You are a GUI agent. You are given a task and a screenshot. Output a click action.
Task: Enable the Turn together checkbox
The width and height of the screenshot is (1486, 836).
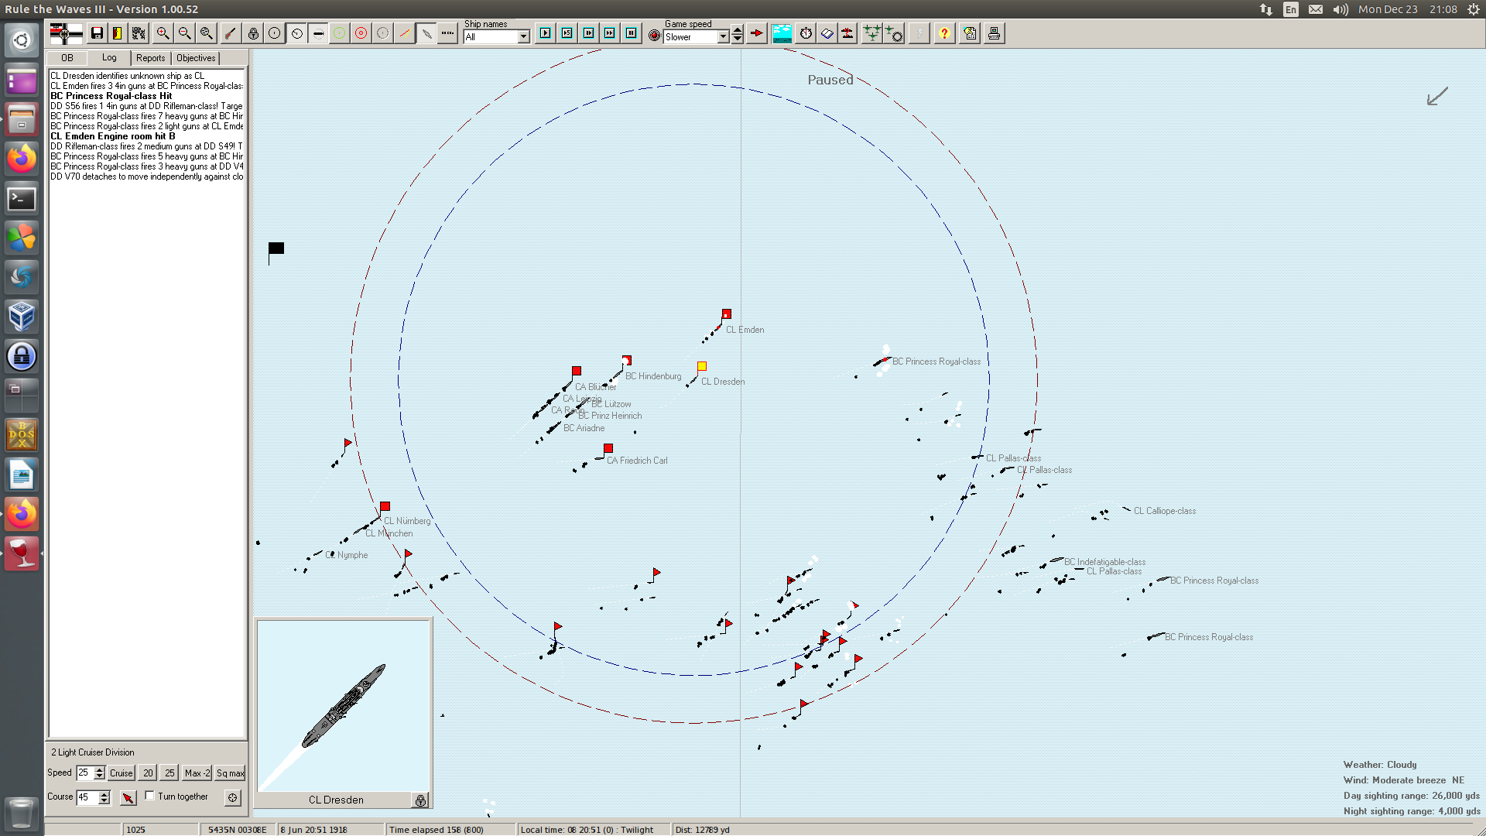pos(150,796)
